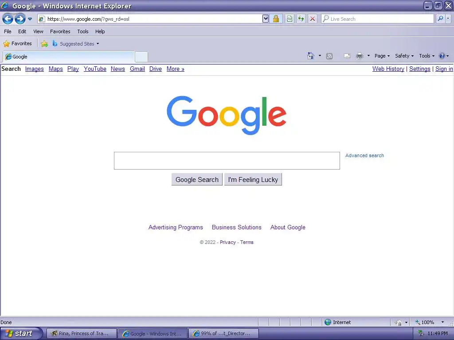Expand the address bar history dropdown
Screen dimensions: 454x340
click(266, 19)
